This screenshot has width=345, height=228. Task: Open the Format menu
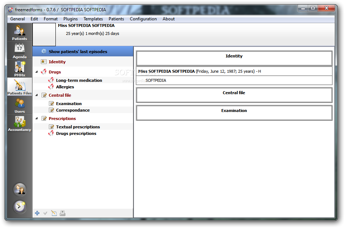coord(51,19)
